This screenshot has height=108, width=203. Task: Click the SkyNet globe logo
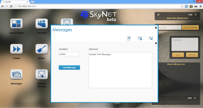(x=84, y=14)
